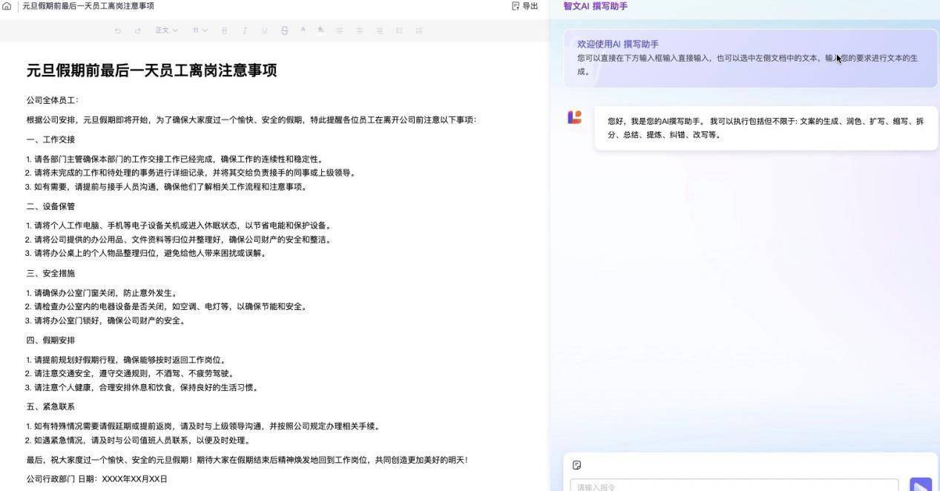Expand the text alignment options

[340, 30]
